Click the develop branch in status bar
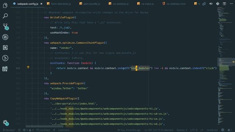The height and width of the screenshot is (132, 235). (9, 130)
